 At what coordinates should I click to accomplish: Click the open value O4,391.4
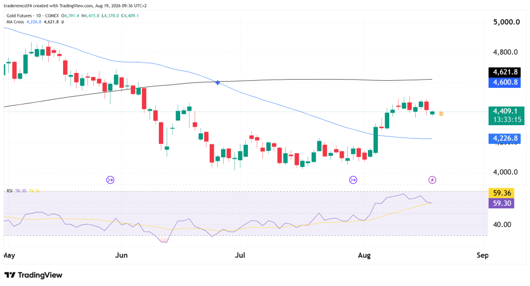(70, 16)
